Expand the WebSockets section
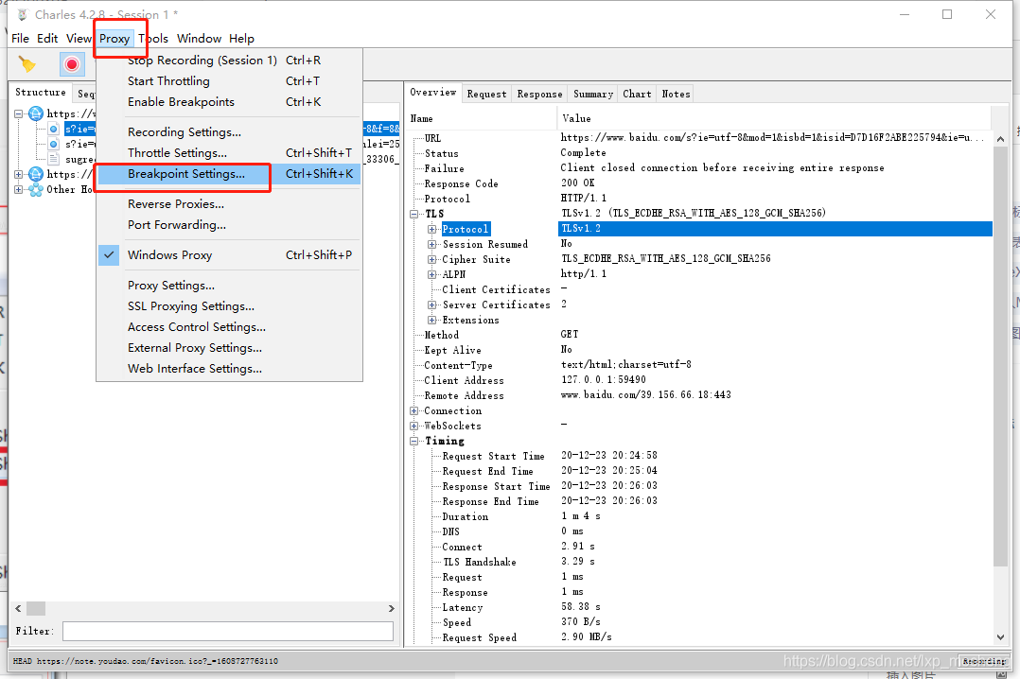Viewport: 1020px width, 679px height. [414, 426]
